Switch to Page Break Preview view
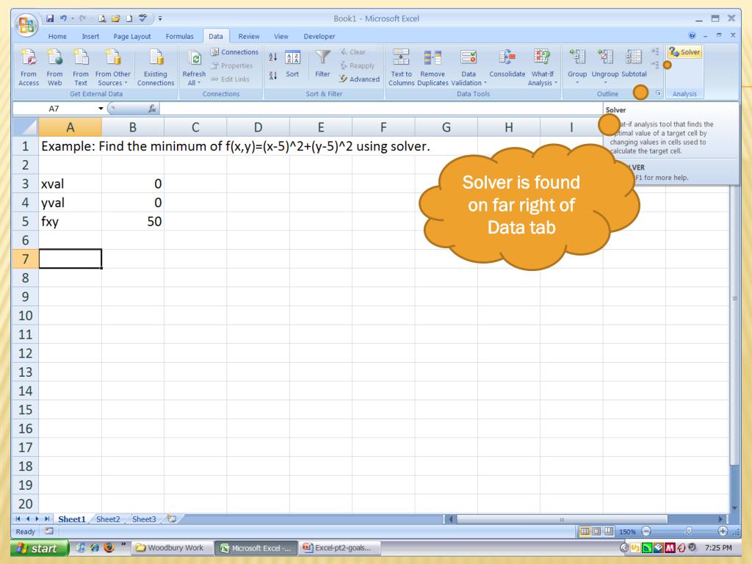 [x=608, y=532]
